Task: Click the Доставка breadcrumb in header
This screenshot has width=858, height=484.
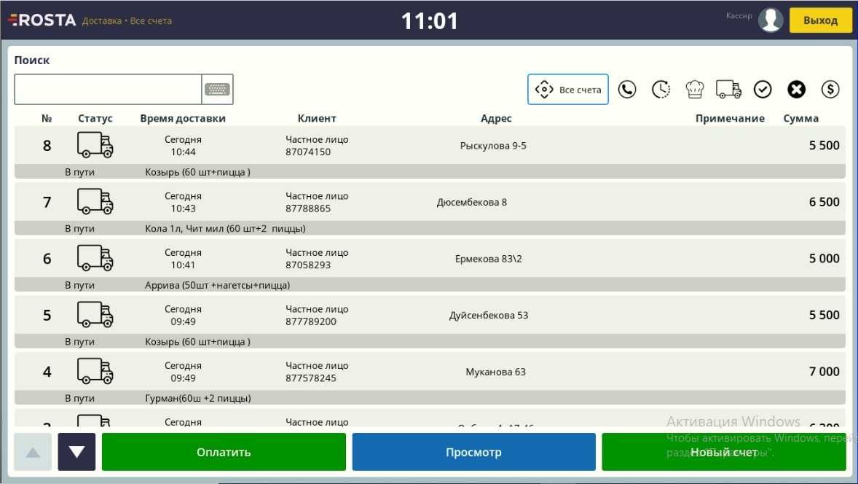Action: (x=102, y=21)
